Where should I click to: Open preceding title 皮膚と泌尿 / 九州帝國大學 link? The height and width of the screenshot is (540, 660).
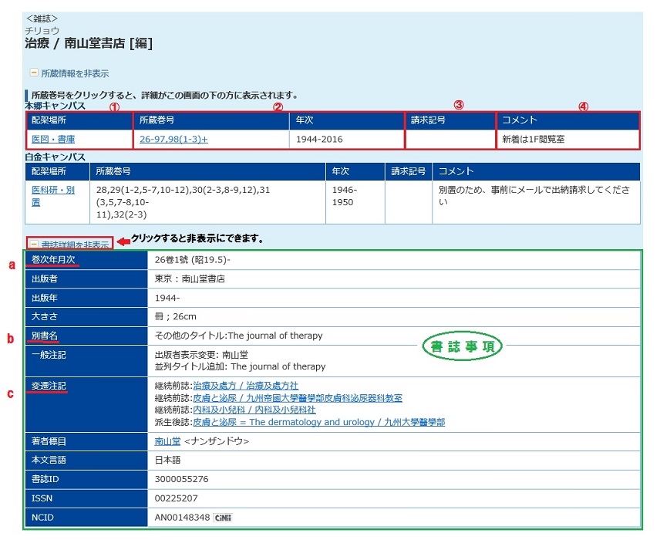[298, 398]
